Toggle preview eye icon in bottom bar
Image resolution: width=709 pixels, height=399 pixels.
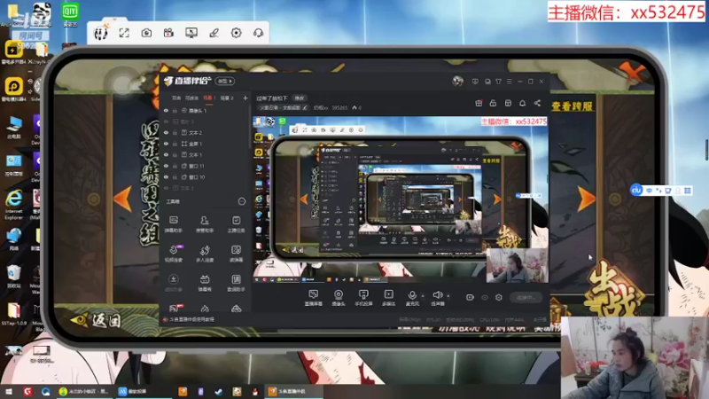click(485, 298)
